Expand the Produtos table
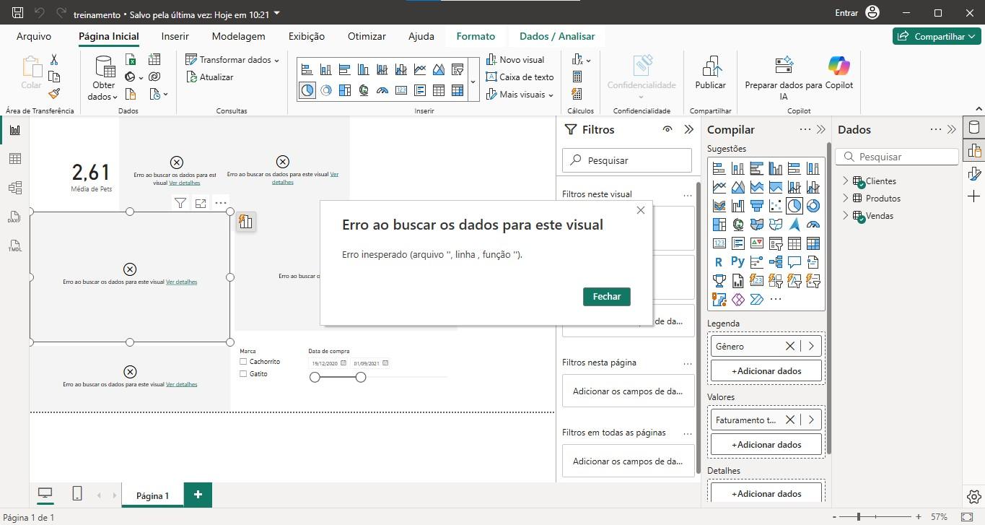This screenshot has width=985, height=525. click(x=845, y=199)
